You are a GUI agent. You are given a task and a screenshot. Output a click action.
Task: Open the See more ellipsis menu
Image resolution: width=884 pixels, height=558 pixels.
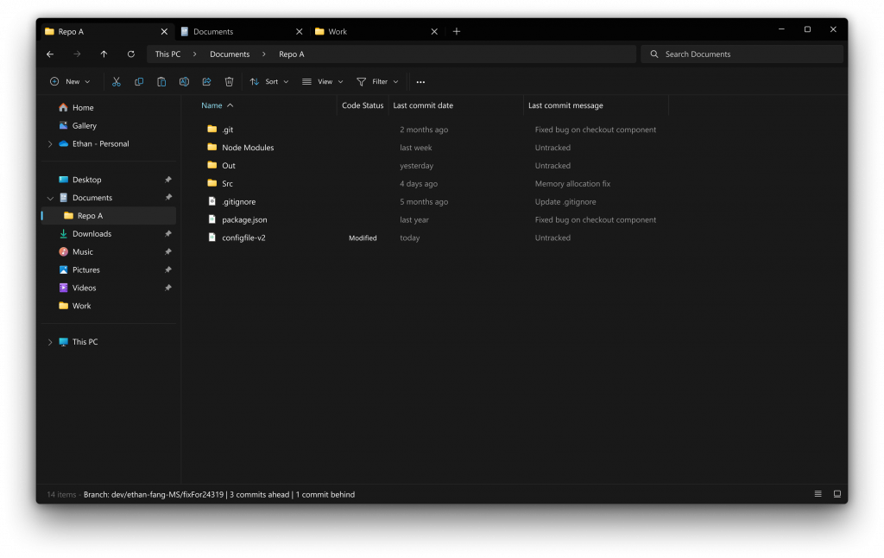coord(420,82)
